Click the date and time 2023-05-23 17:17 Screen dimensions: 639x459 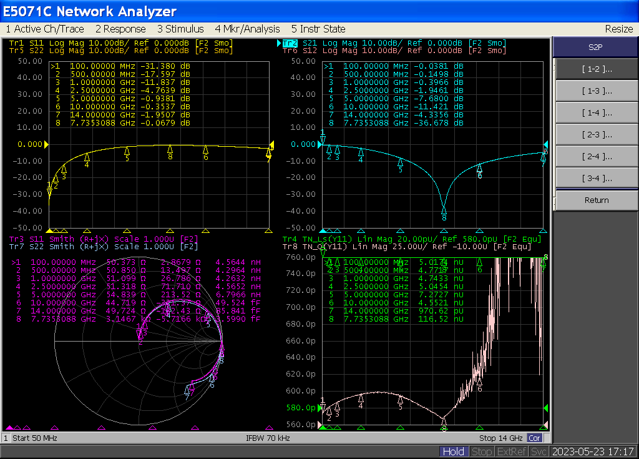(x=593, y=452)
